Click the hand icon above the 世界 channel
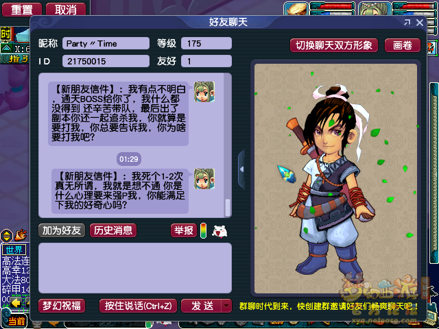The width and height of the screenshot is (439, 329). [21, 236]
